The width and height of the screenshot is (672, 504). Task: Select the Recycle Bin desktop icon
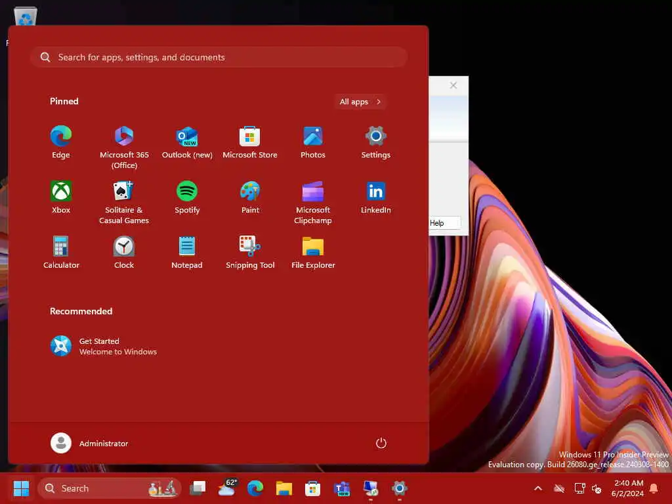(26, 18)
